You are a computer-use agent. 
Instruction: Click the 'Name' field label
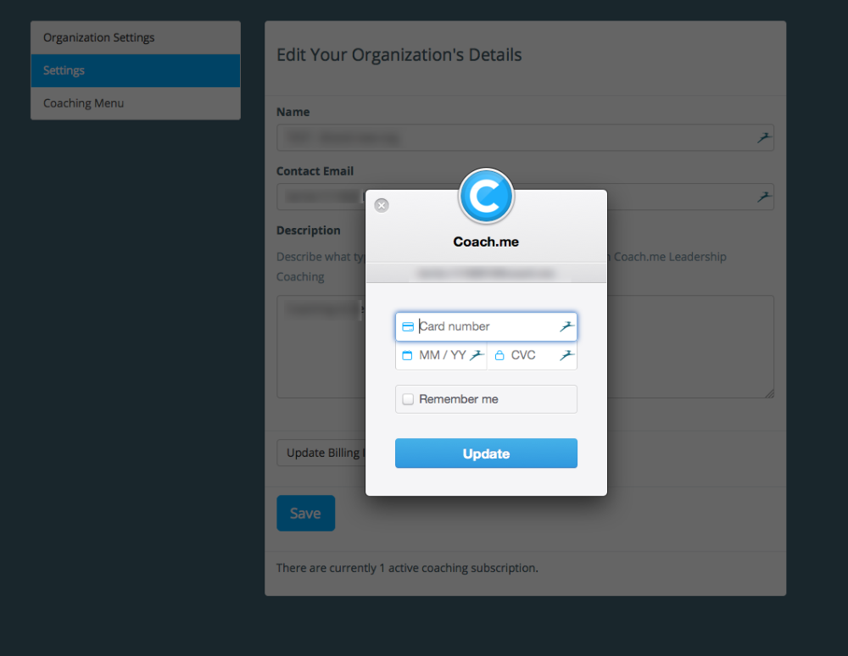(x=293, y=112)
